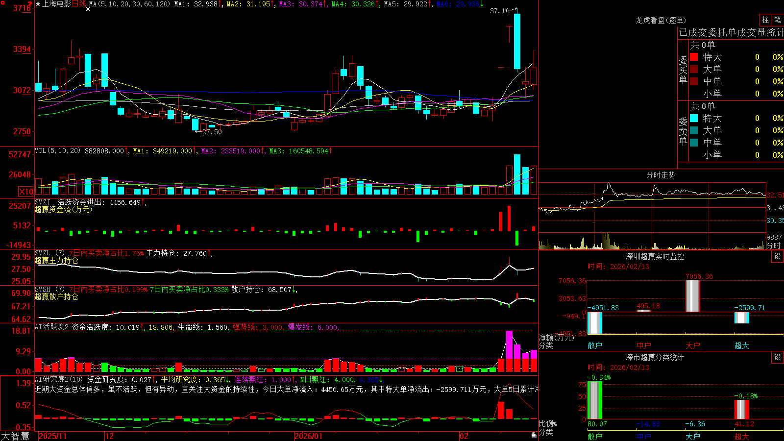
Task: Click the star icon before 上海电影
Action: pos(38,4)
